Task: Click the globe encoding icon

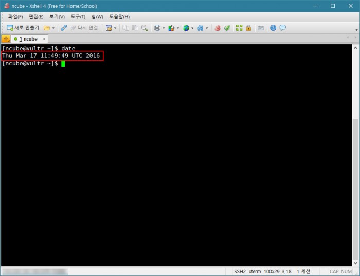Action: (186, 28)
